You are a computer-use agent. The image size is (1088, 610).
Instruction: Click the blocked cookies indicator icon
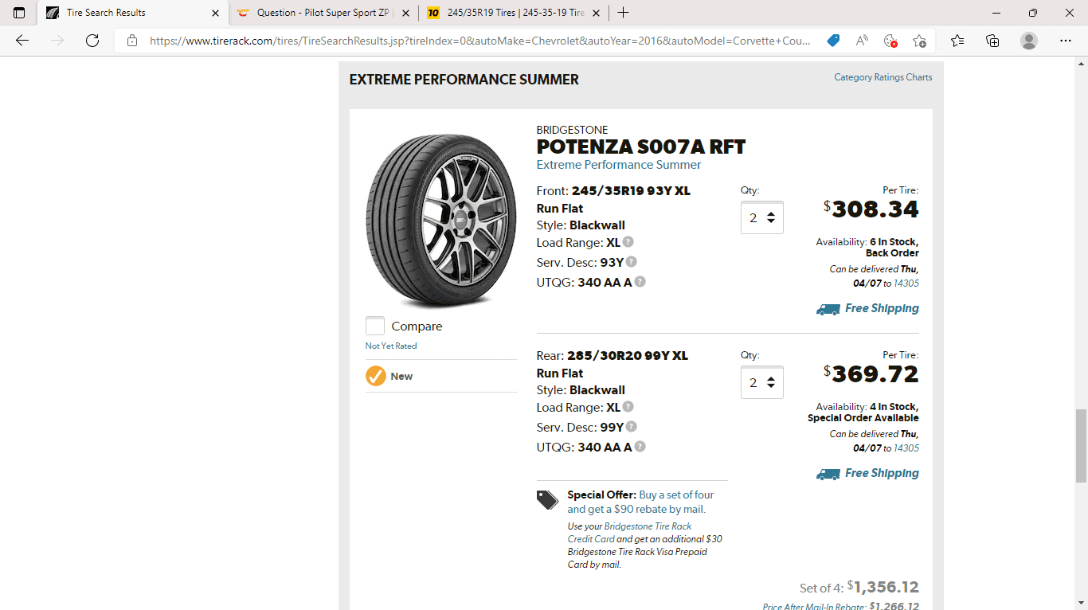[890, 40]
